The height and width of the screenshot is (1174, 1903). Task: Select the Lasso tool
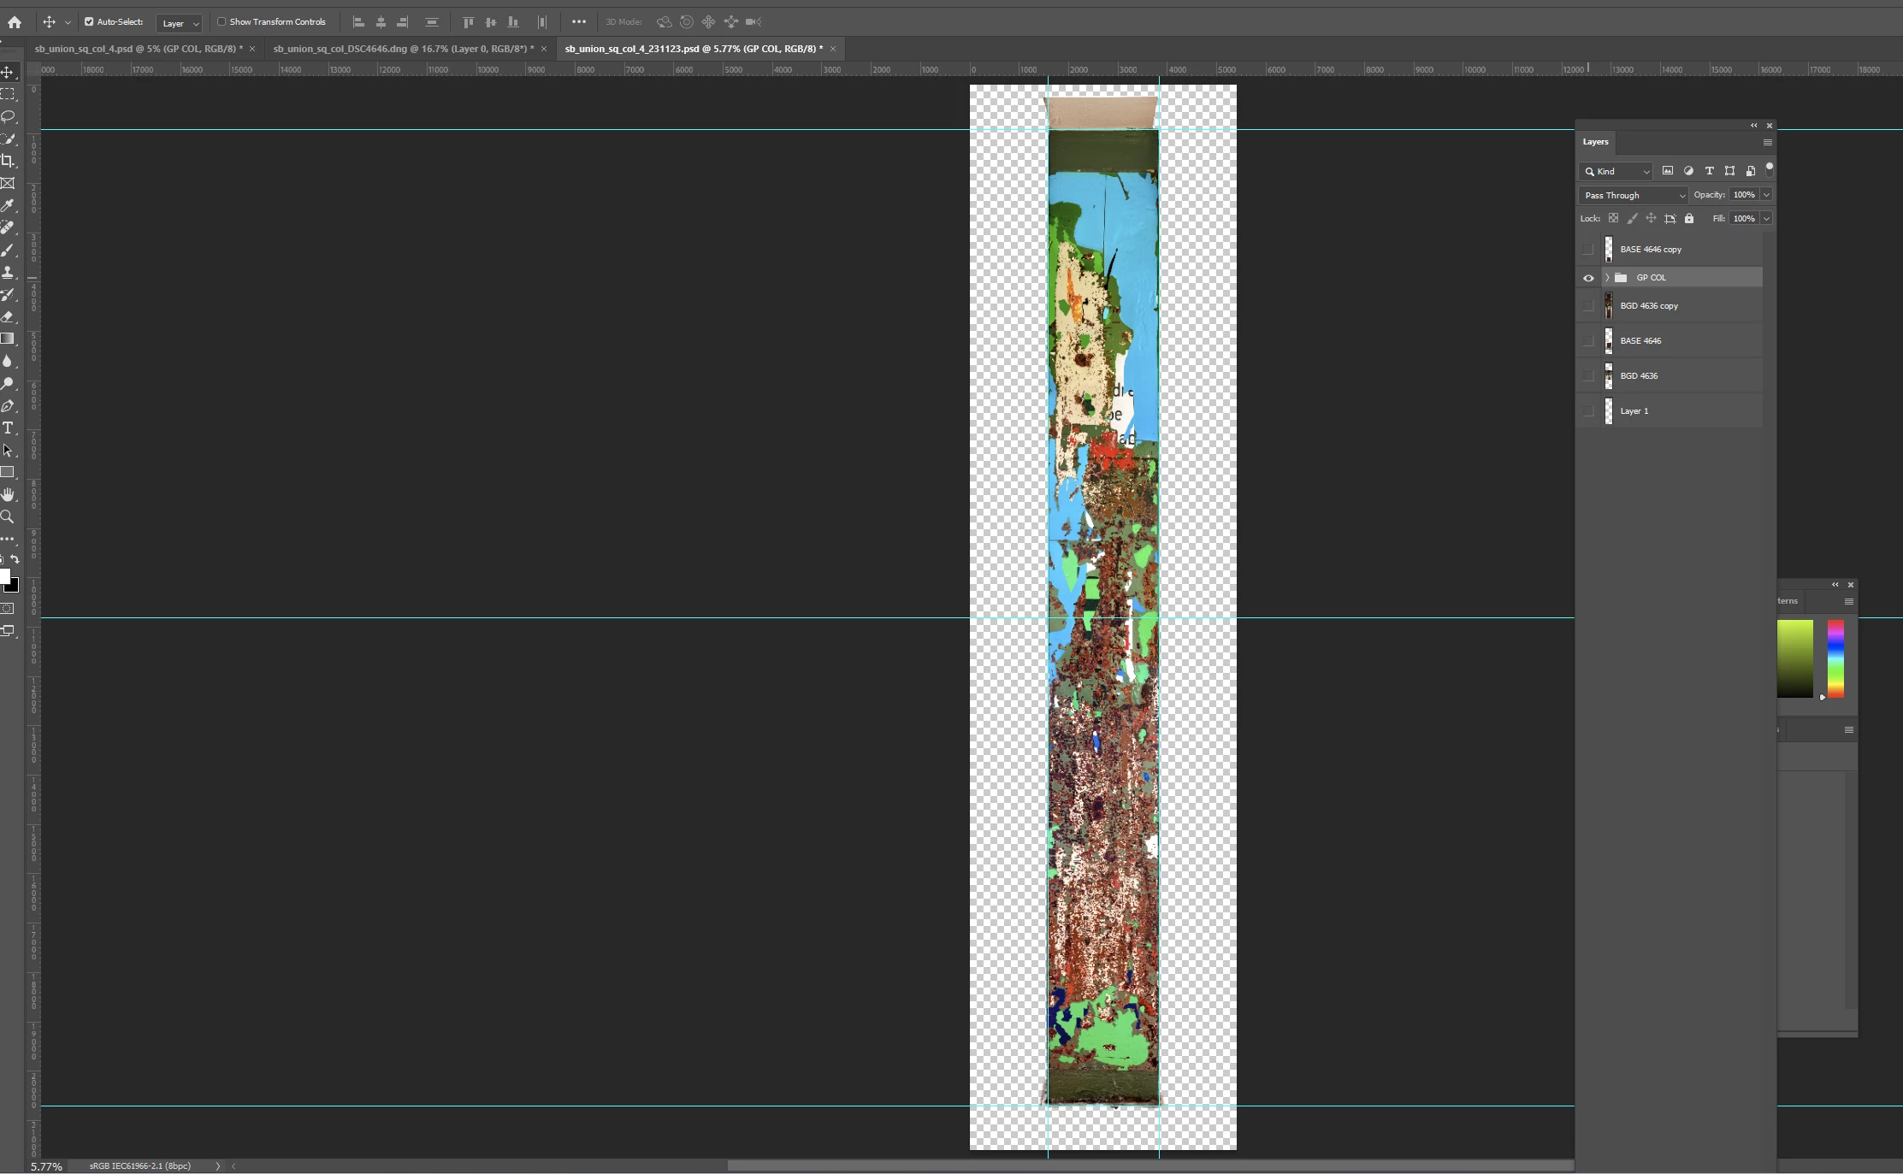(8, 116)
